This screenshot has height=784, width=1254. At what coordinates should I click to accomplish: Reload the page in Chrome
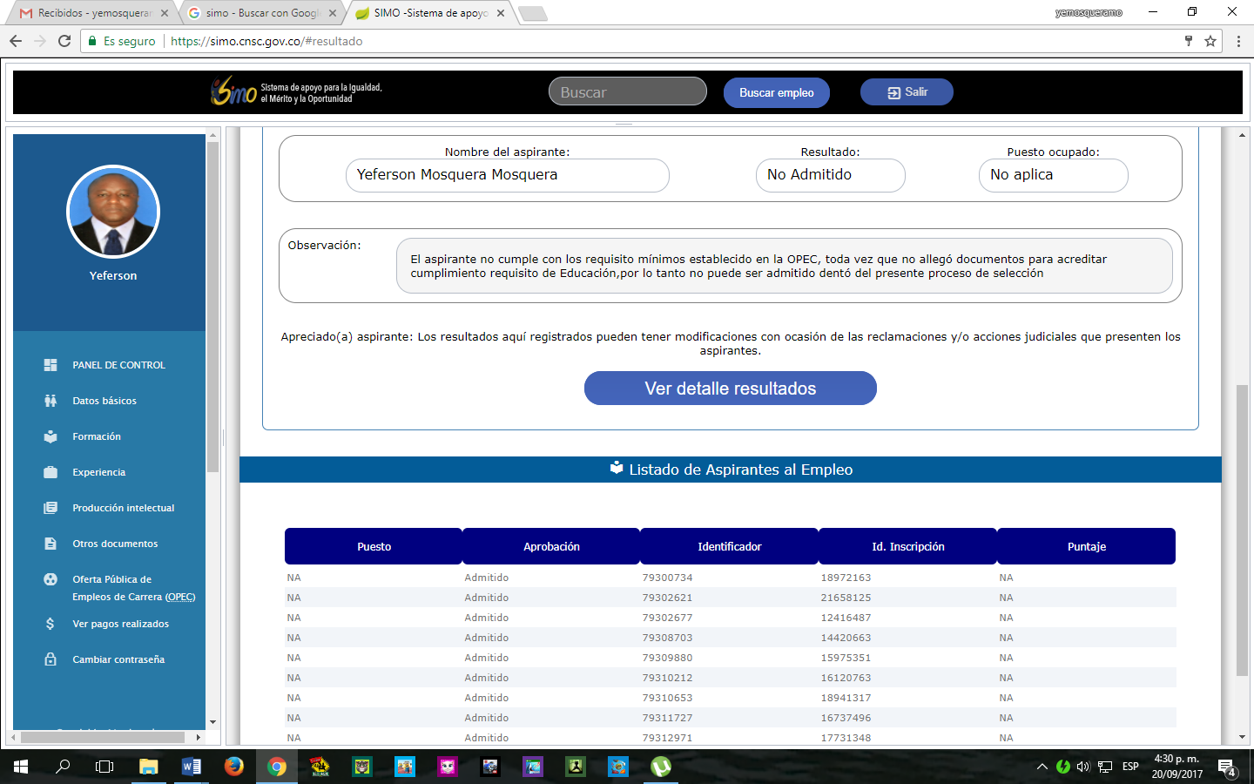[x=64, y=41]
